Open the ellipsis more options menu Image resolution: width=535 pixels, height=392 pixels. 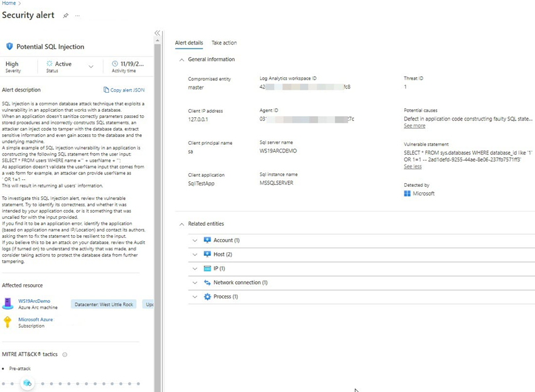point(78,16)
